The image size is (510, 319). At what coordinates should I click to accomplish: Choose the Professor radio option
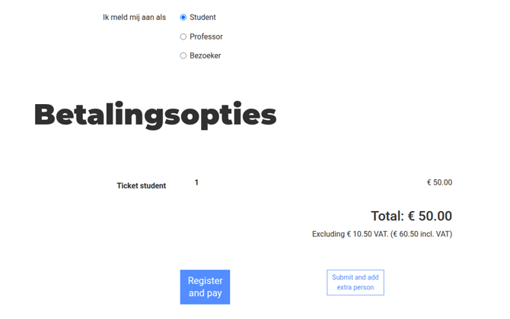click(183, 36)
